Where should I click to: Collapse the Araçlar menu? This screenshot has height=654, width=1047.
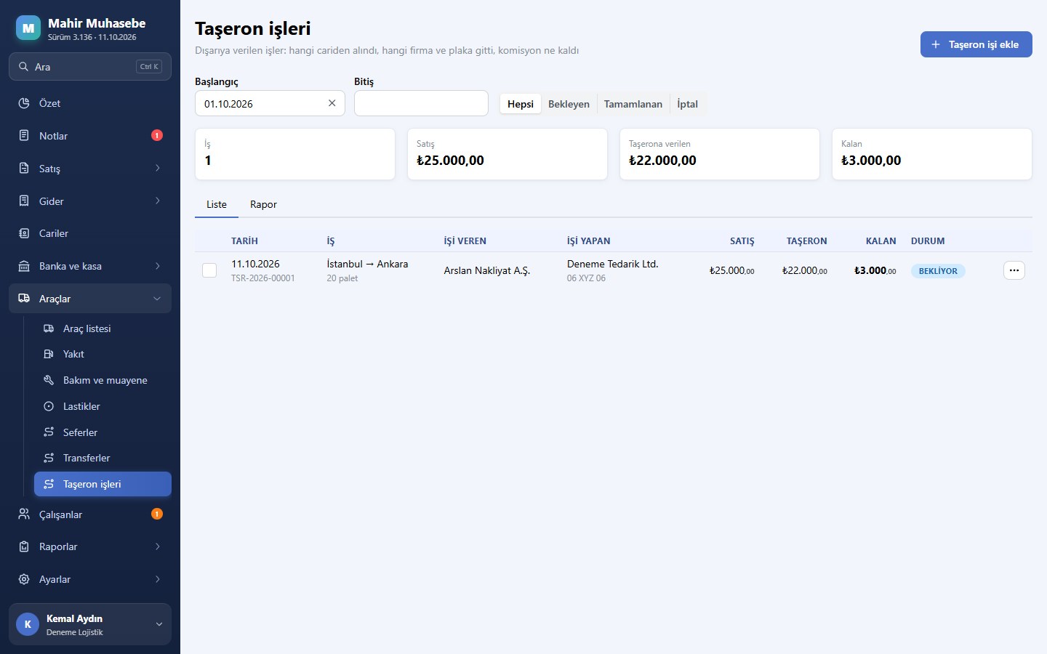click(x=90, y=299)
